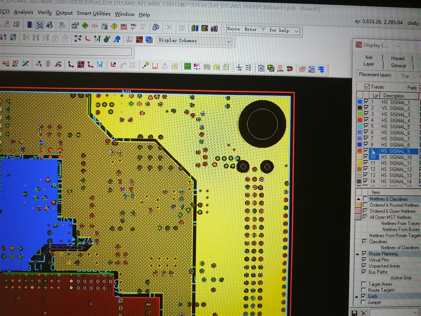This screenshot has height=316, width=421.
Task: Open the Verify menu
Action: pos(45,12)
